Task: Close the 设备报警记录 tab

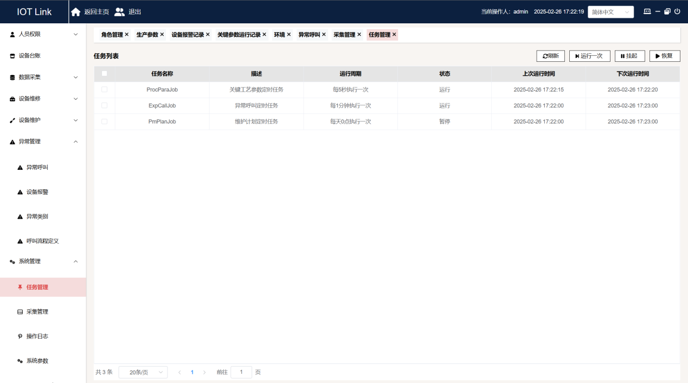Action: [x=208, y=35]
